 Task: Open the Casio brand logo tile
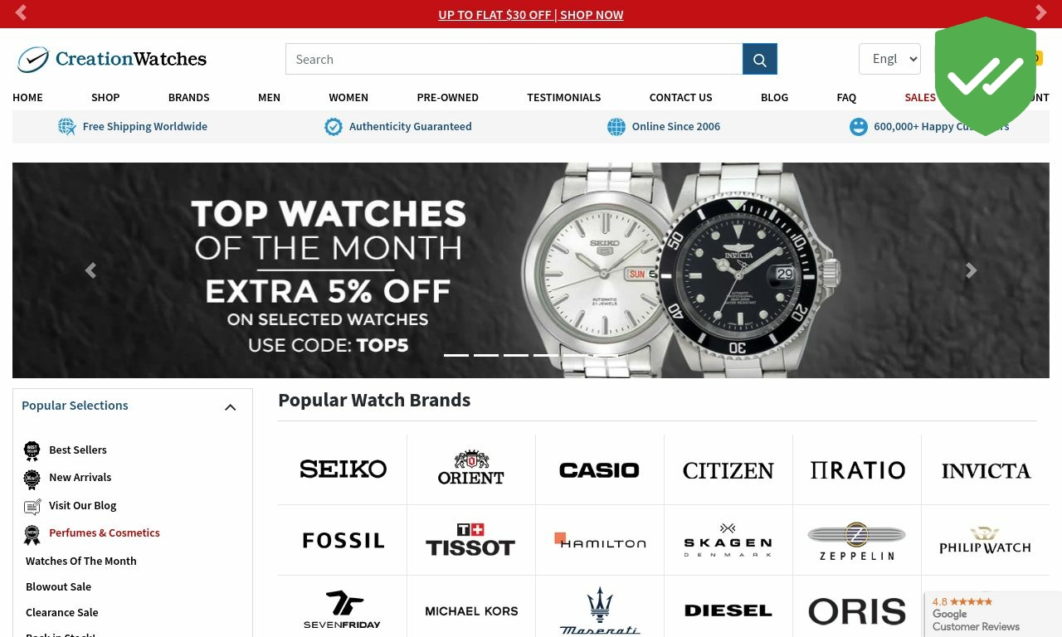click(x=599, y=470)
